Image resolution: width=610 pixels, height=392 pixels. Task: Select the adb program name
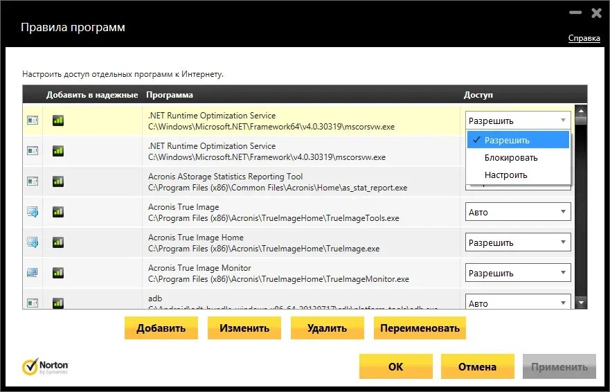(155, 299)
